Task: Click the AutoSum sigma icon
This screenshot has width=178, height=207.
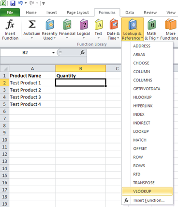Action: [x=32, y=24]
